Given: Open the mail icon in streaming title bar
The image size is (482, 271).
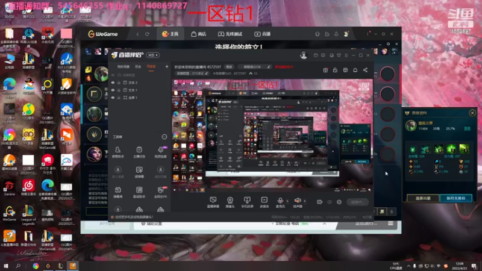Looking at the screenshot, I should click(x=316, y=55).
